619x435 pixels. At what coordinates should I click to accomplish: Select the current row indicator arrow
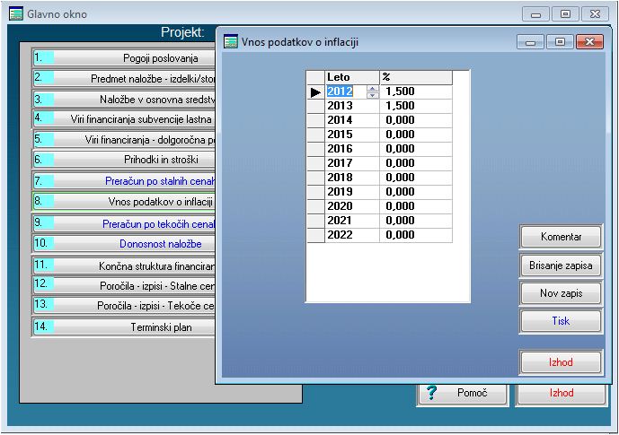point(315,91)
